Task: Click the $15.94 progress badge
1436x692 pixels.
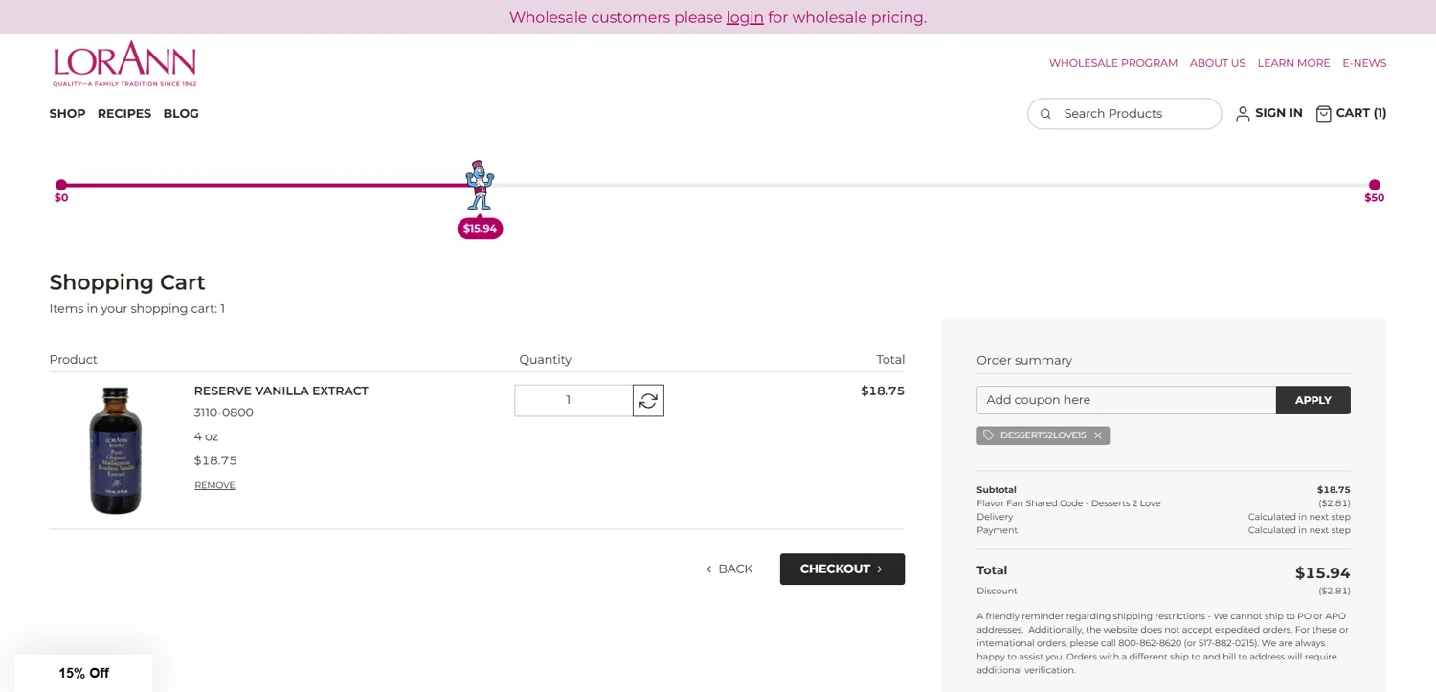Action: tap(480, 229)
